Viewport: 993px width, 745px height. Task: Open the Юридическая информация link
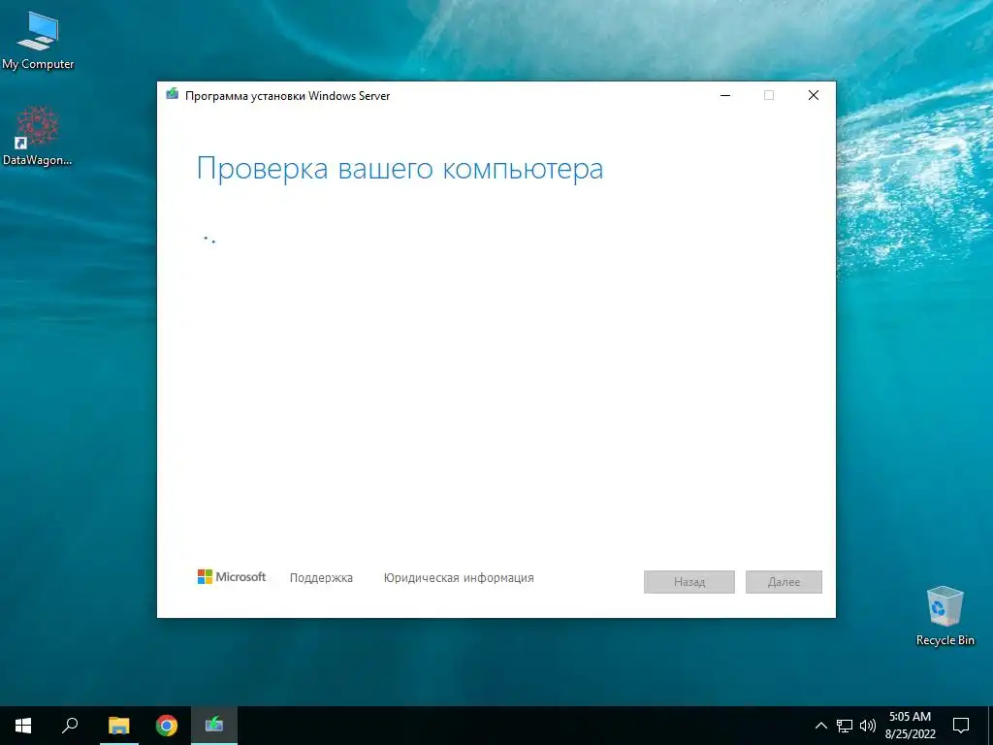click(x=459, y=578)
